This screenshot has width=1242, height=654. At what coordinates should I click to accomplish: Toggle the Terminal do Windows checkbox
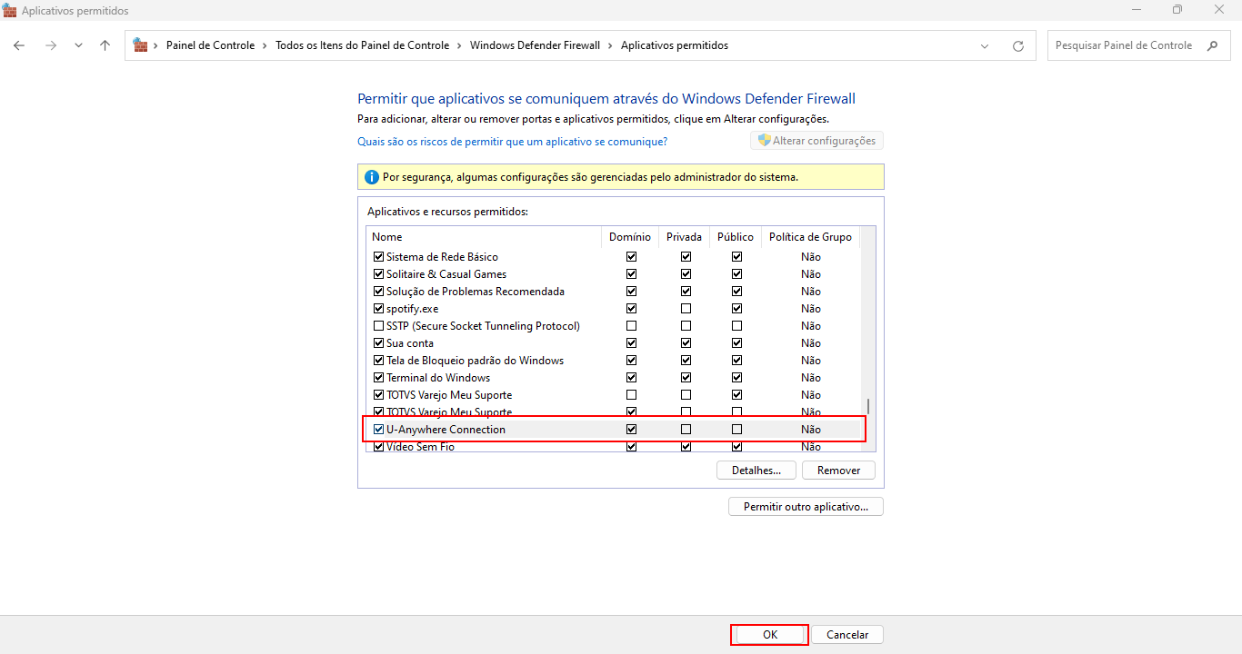tap(379, 378)
